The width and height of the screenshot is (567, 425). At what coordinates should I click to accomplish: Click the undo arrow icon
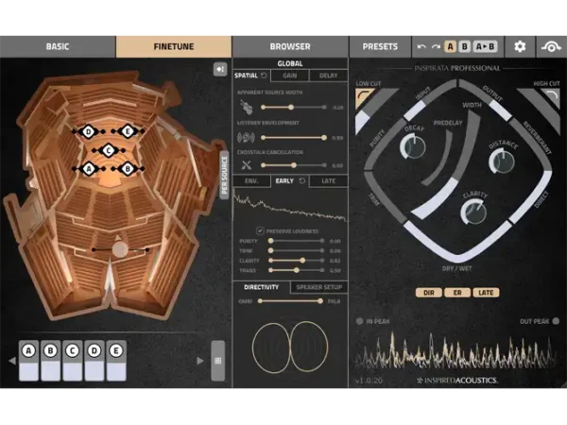pyautogui.click(x=421, y=46)
